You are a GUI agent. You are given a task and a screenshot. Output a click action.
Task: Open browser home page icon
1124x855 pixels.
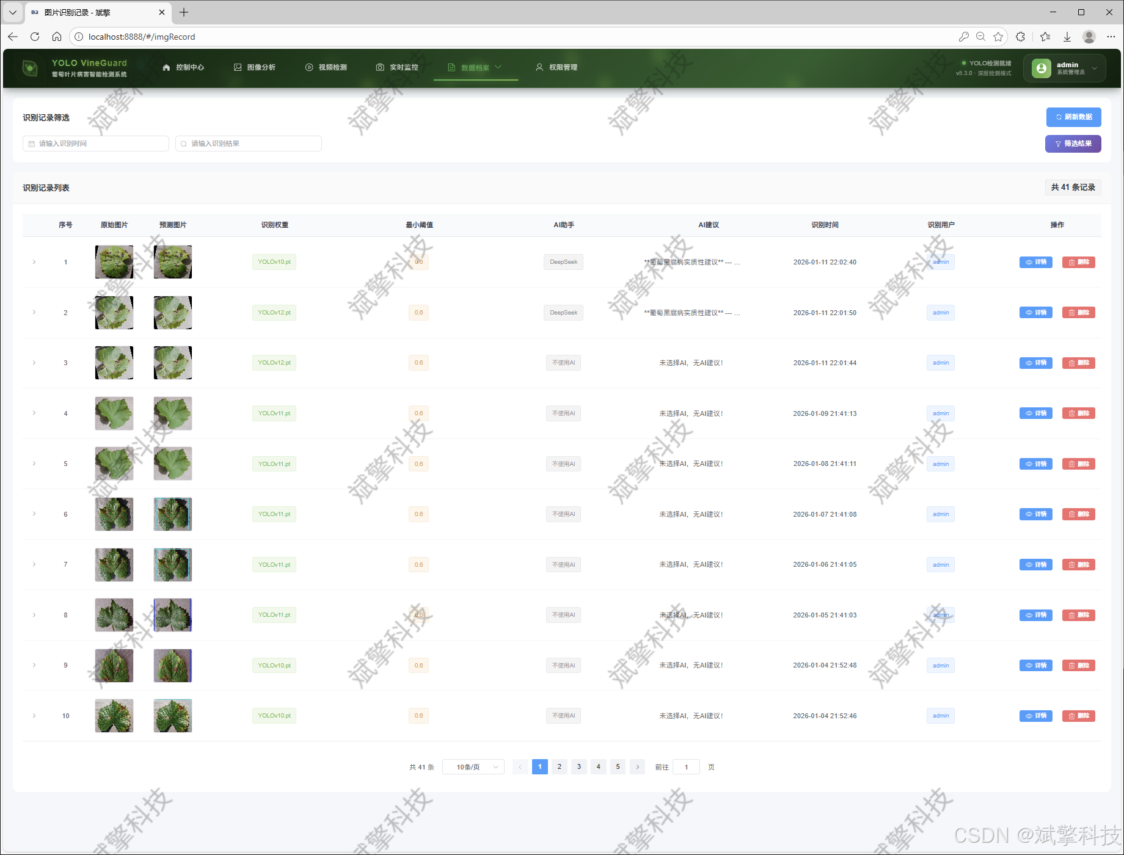[x=57, y=37]
